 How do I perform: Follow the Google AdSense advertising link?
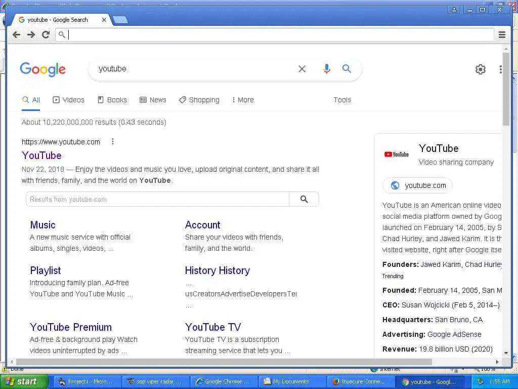pyautogui.click(x=454, y=334)
